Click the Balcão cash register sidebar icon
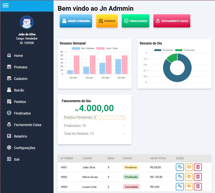 [x=9, y=90]
